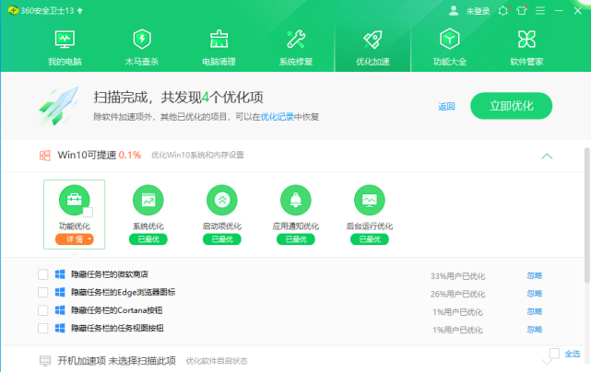Viewport: 591px width, 372px height.
Task: Open 功能大全 all functions tab
Action: coord(450,48)
